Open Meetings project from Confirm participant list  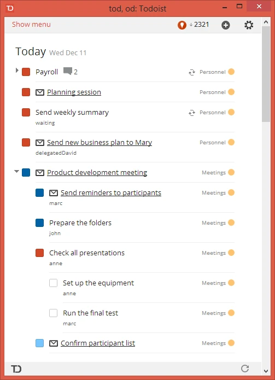point(214,343)
